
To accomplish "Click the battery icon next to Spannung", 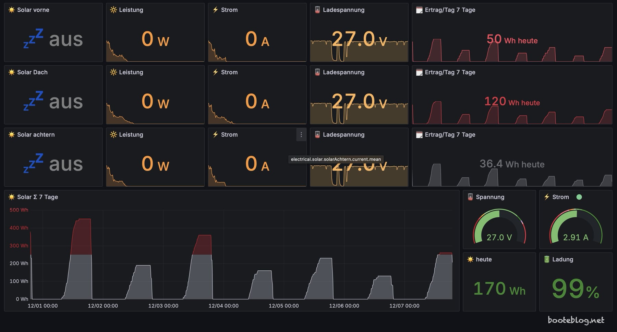I will [x=470, y=197].
